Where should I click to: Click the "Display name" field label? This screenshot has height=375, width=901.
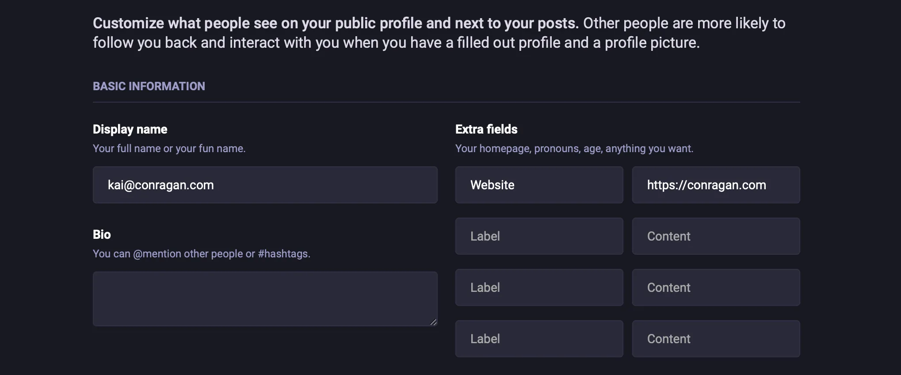[130, 129]
